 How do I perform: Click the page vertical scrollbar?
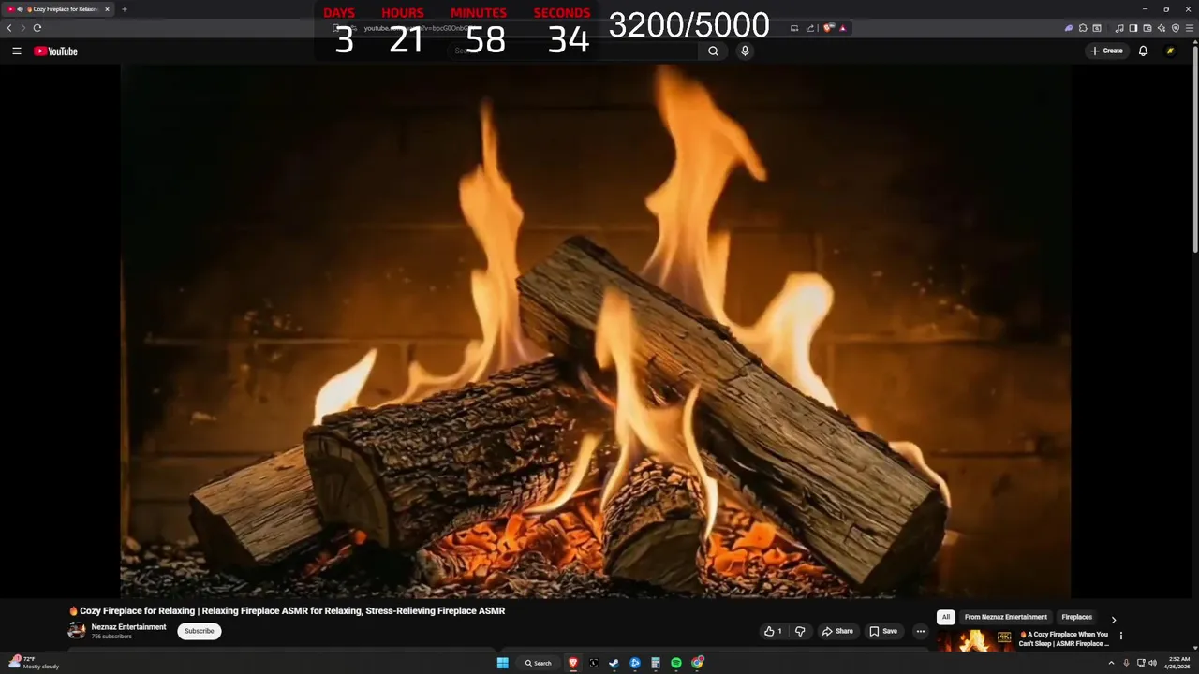tap(1194, 150)
